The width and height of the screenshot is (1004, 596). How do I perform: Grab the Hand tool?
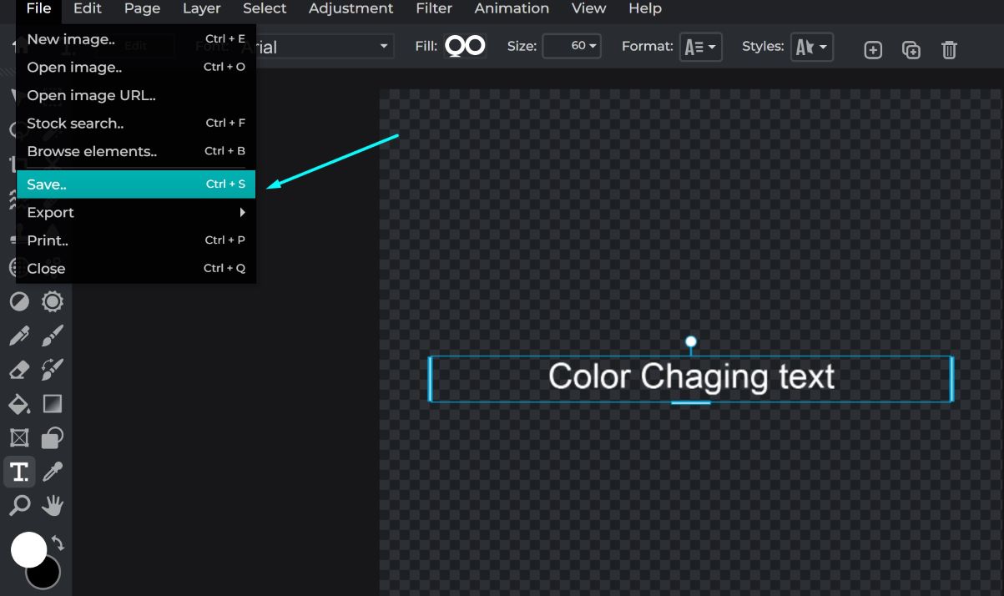point(52,505)
